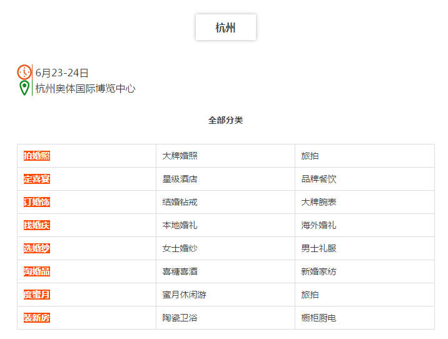Viewport: 448px width, 339px height.
Task: Open the 装新房 category
Action: [36, 318]
